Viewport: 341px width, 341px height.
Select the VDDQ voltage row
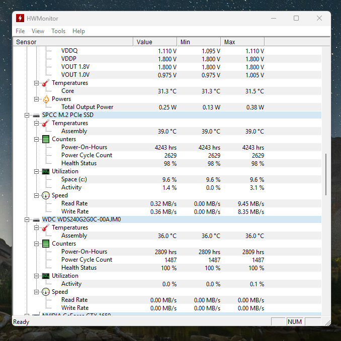tap(191, 51)
